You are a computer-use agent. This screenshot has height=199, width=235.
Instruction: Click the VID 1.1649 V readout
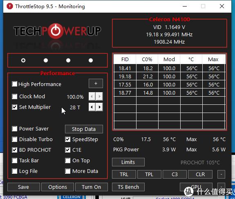[169, 27]
